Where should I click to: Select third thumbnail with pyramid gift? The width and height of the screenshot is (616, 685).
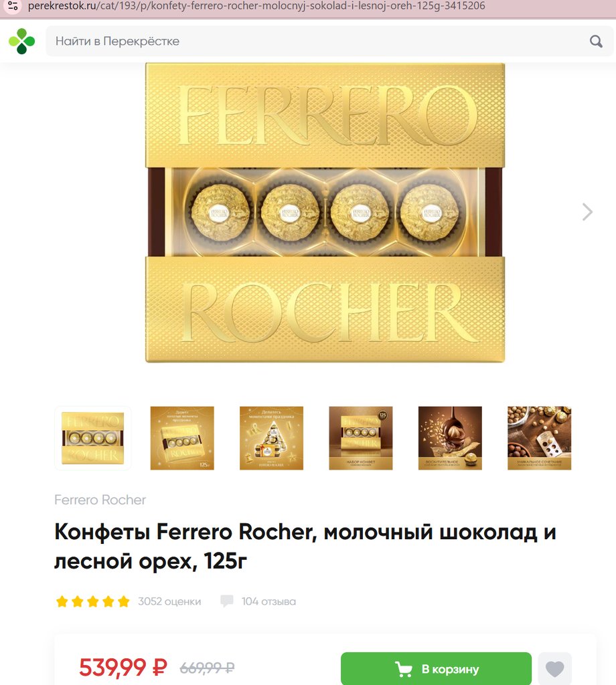pos(271,438)
